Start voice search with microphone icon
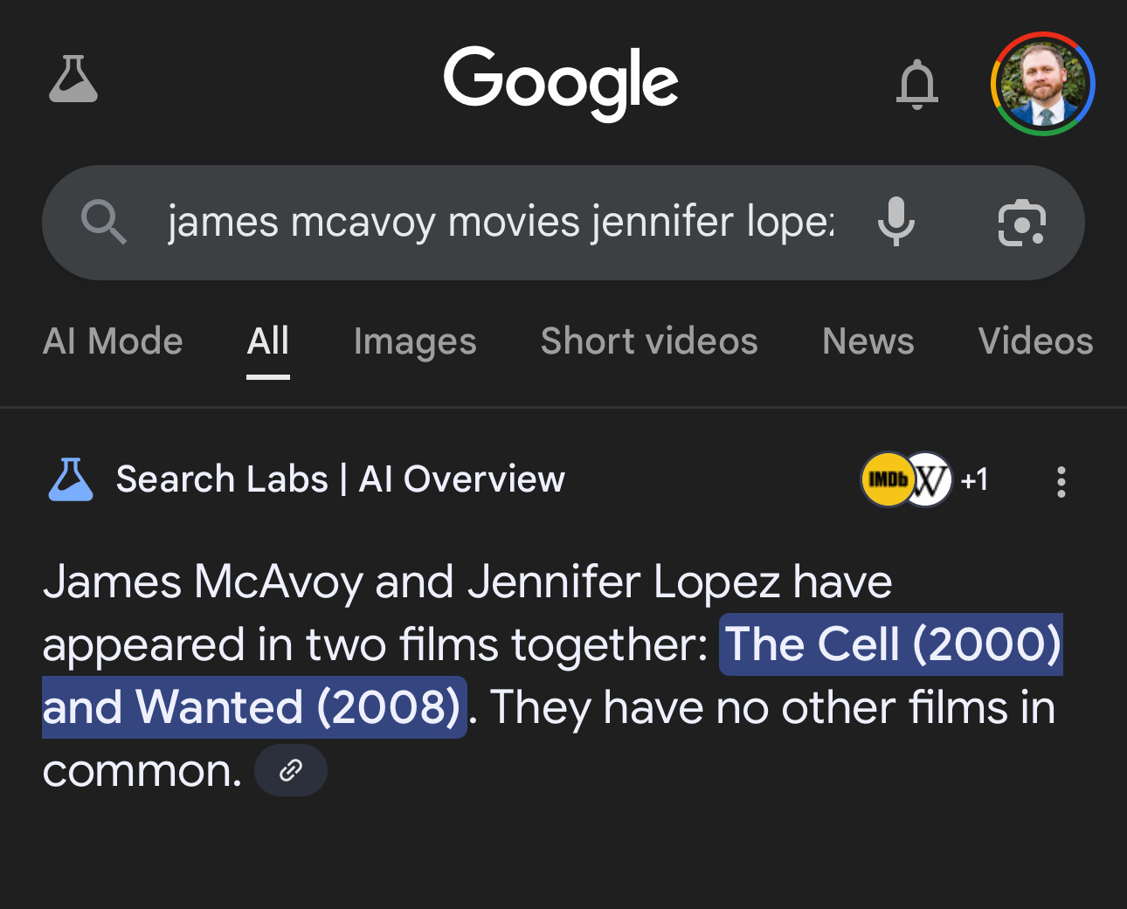The image size is (1127, 909). click(x=895, y=222)
